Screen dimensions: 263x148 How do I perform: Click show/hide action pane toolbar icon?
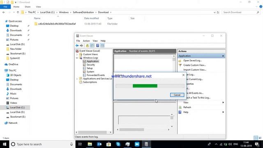(x=102, y=46)
